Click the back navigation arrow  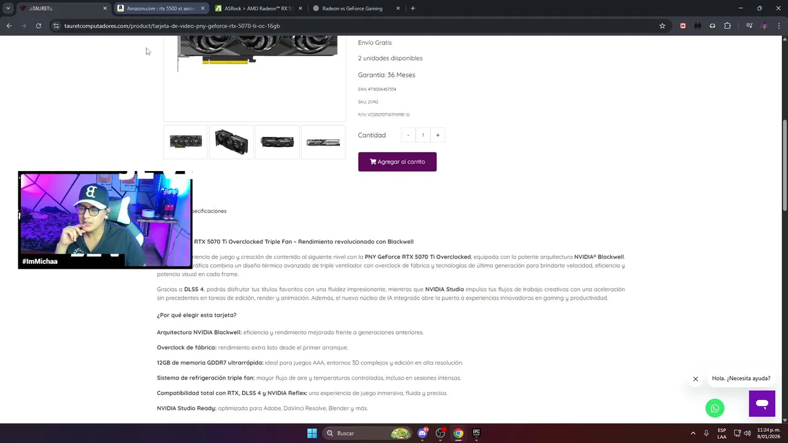pos(9,26)
